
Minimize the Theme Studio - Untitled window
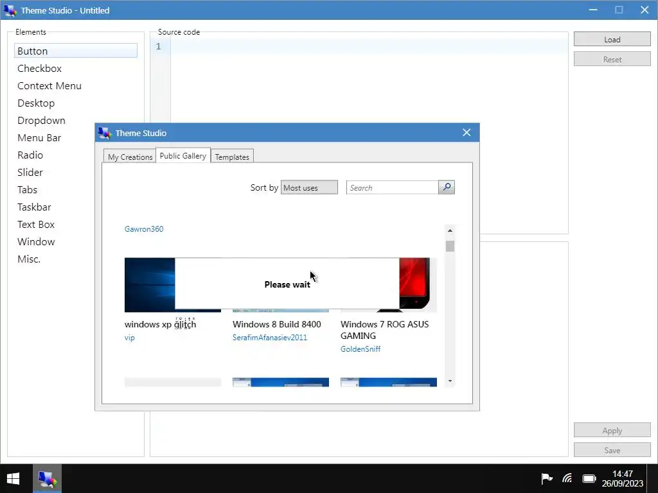[593, 10]
